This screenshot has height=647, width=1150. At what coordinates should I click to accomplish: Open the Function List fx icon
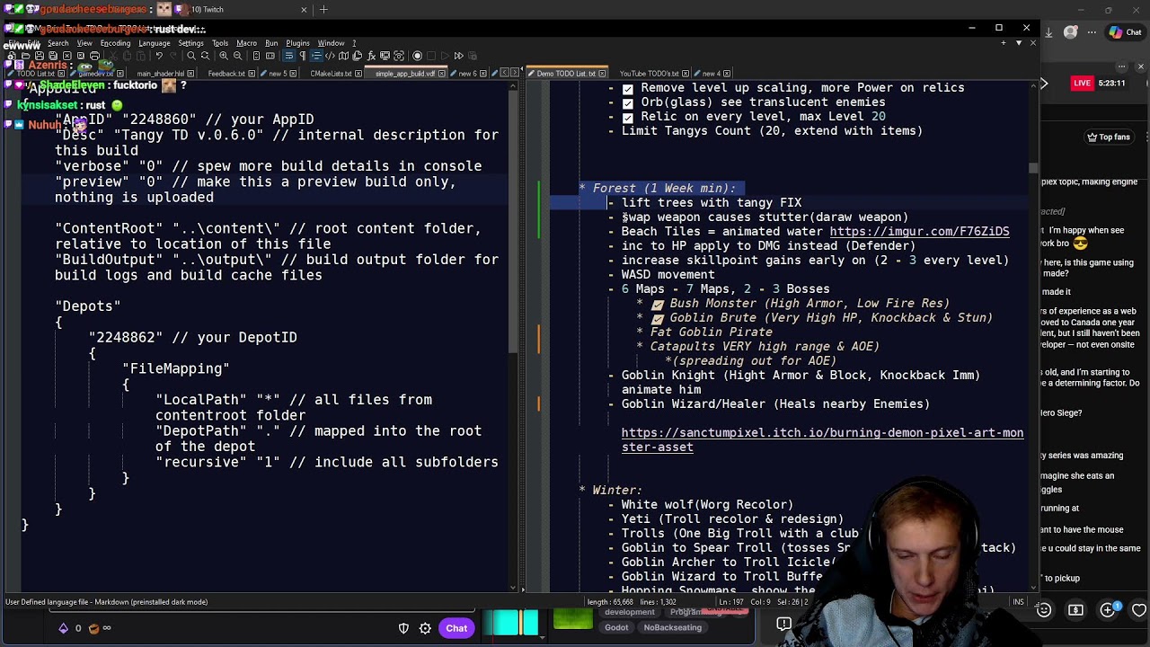click(371, 56)
